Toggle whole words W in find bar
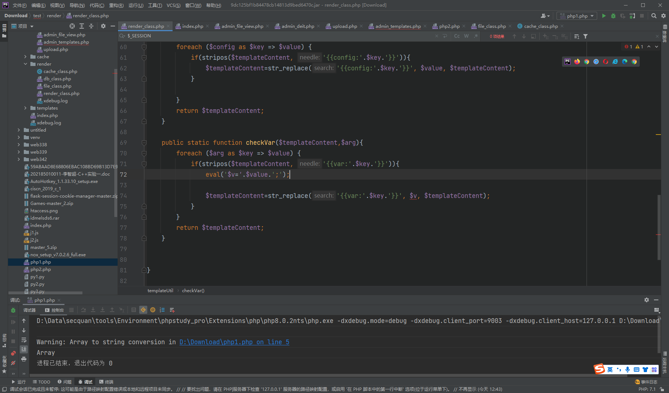The image size is (669, 393). click(x=466, y=36)
